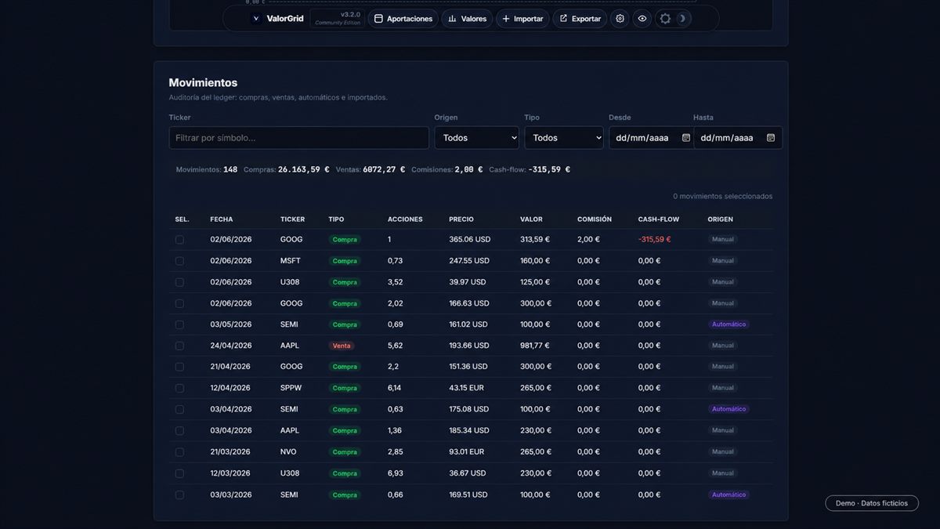Screen dimensions: 940x529
Task: Toggle value visibility with eye icon
Action: click(642, 18)
